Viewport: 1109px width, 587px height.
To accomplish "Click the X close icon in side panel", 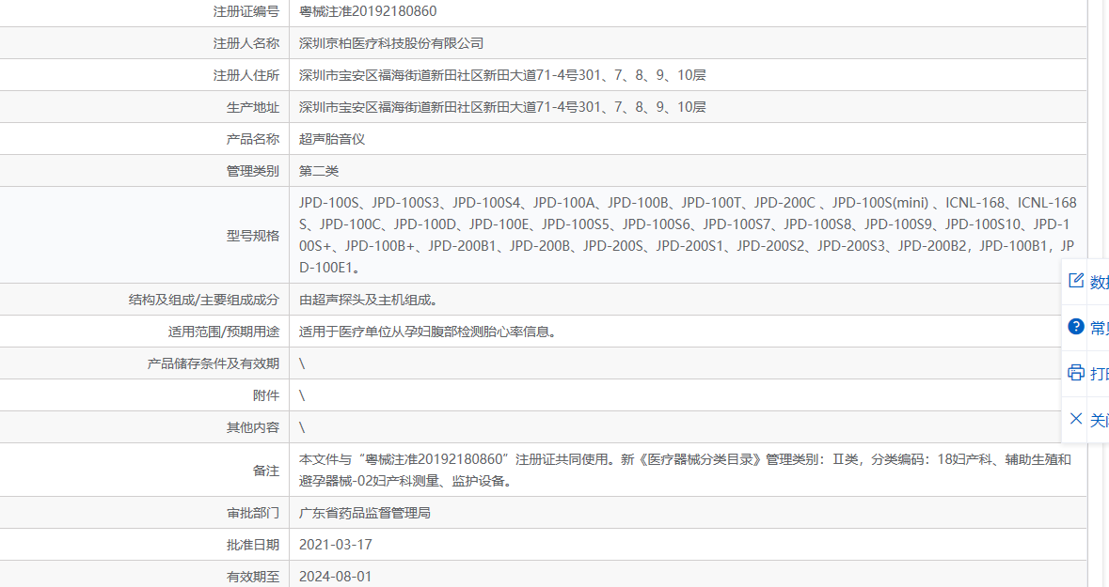I will pos(1076,419).
